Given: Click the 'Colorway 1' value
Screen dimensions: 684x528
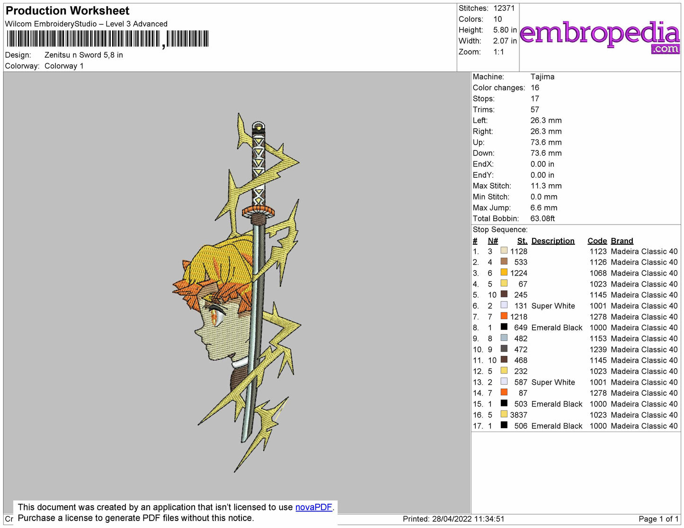Looking at the screenshot, I should (64, 66).
